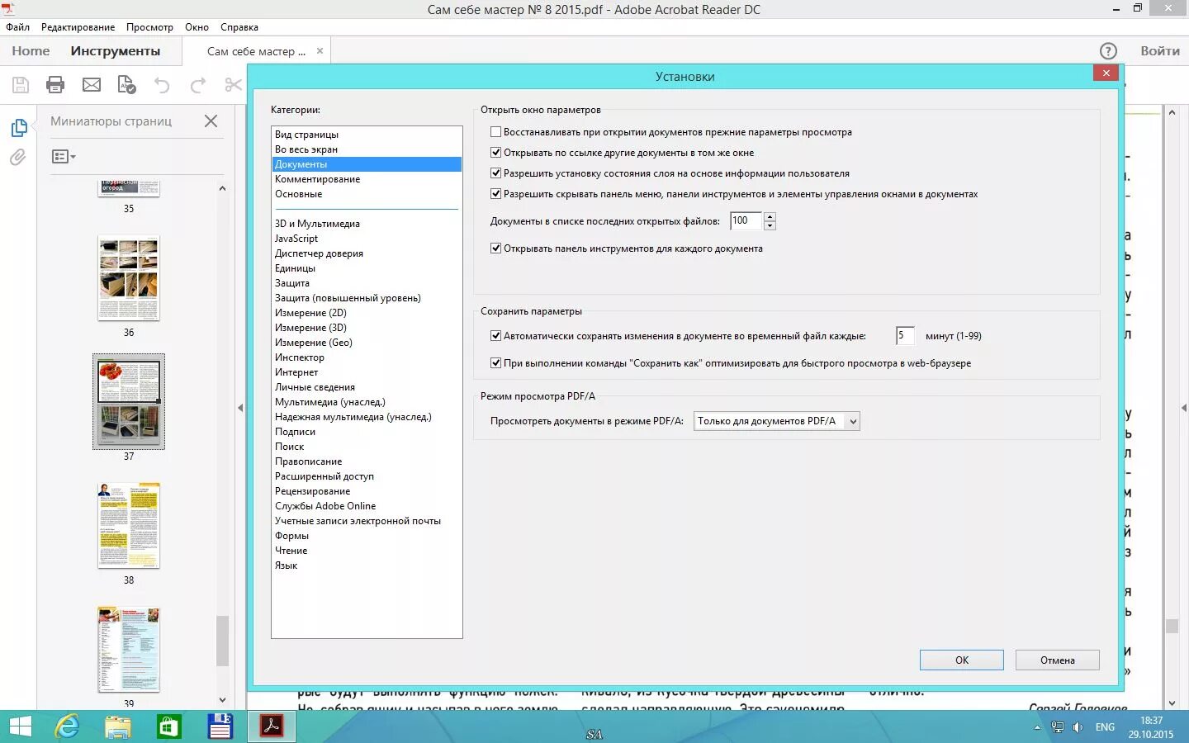Click thumbnails panel scroll up arrow
This screenshot has width=1189, height=743.
coord(222,188)
